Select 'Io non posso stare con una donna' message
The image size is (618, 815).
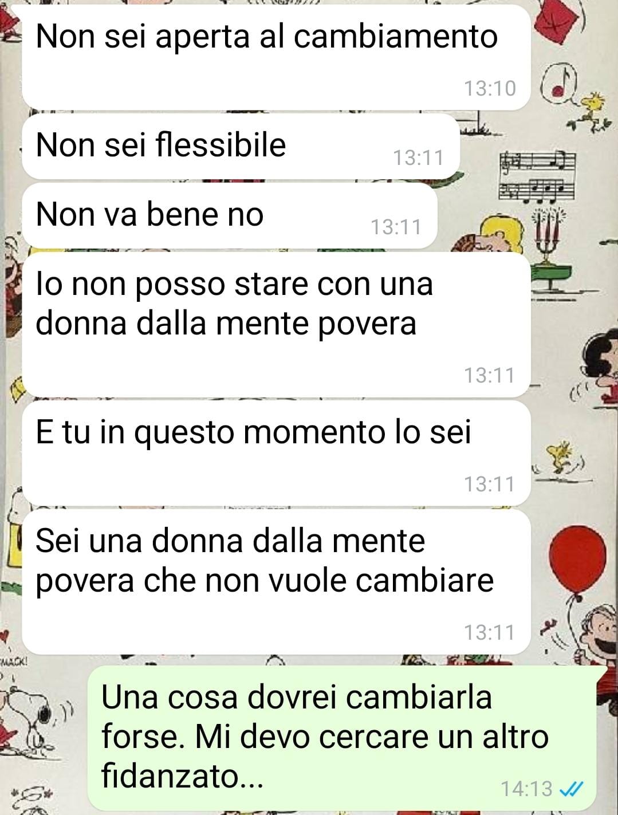pyautogui.click(x=276, y=325)
